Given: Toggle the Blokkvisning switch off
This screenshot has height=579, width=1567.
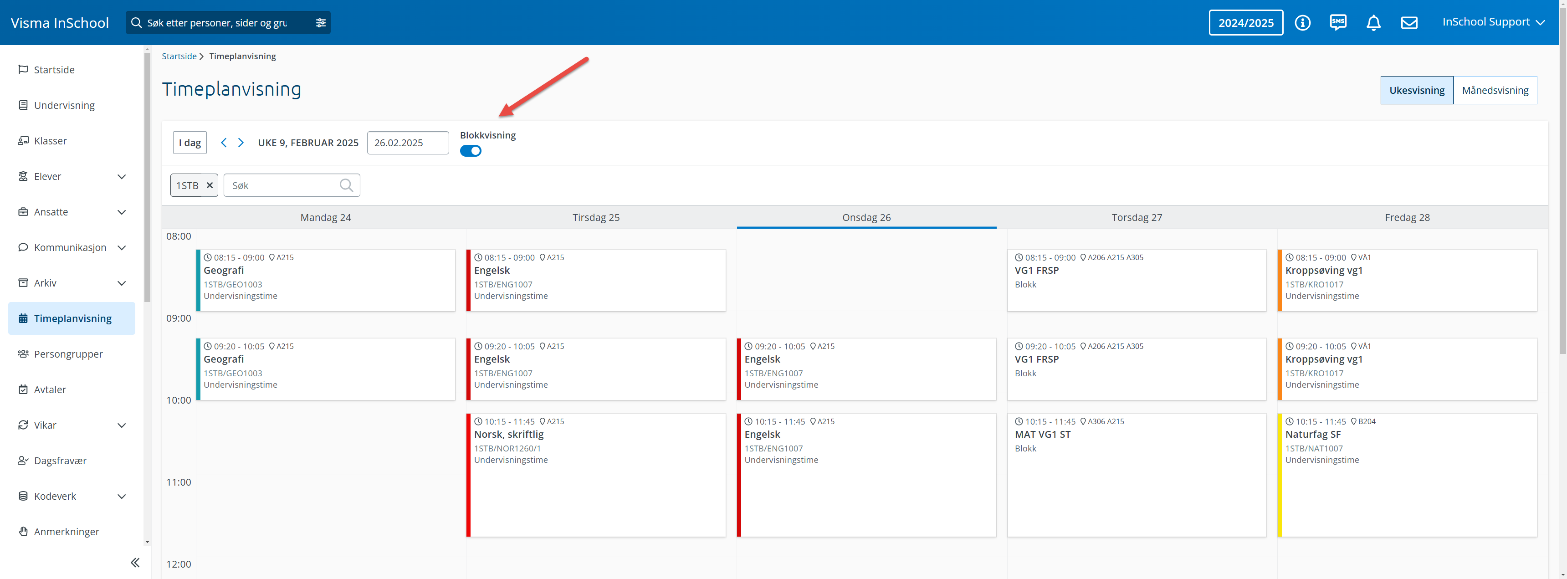Looking at the screenshot, I should click(470, 151).
